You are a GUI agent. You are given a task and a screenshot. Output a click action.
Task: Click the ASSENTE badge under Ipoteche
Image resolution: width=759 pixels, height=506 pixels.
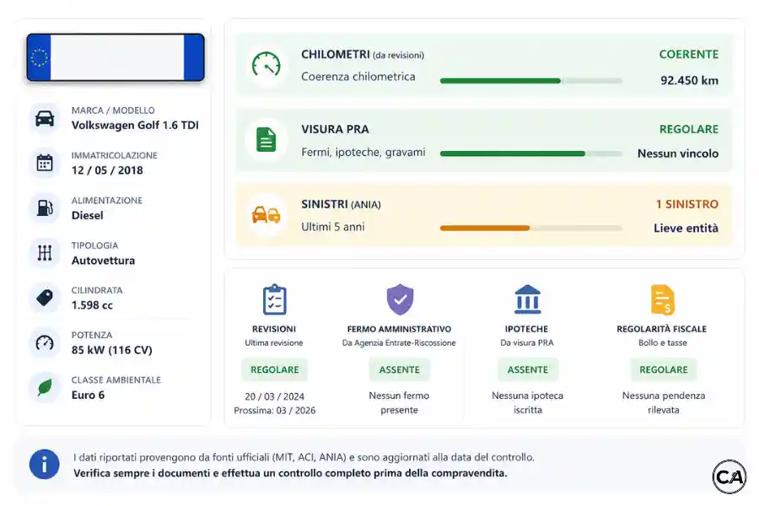pos(528,369)
